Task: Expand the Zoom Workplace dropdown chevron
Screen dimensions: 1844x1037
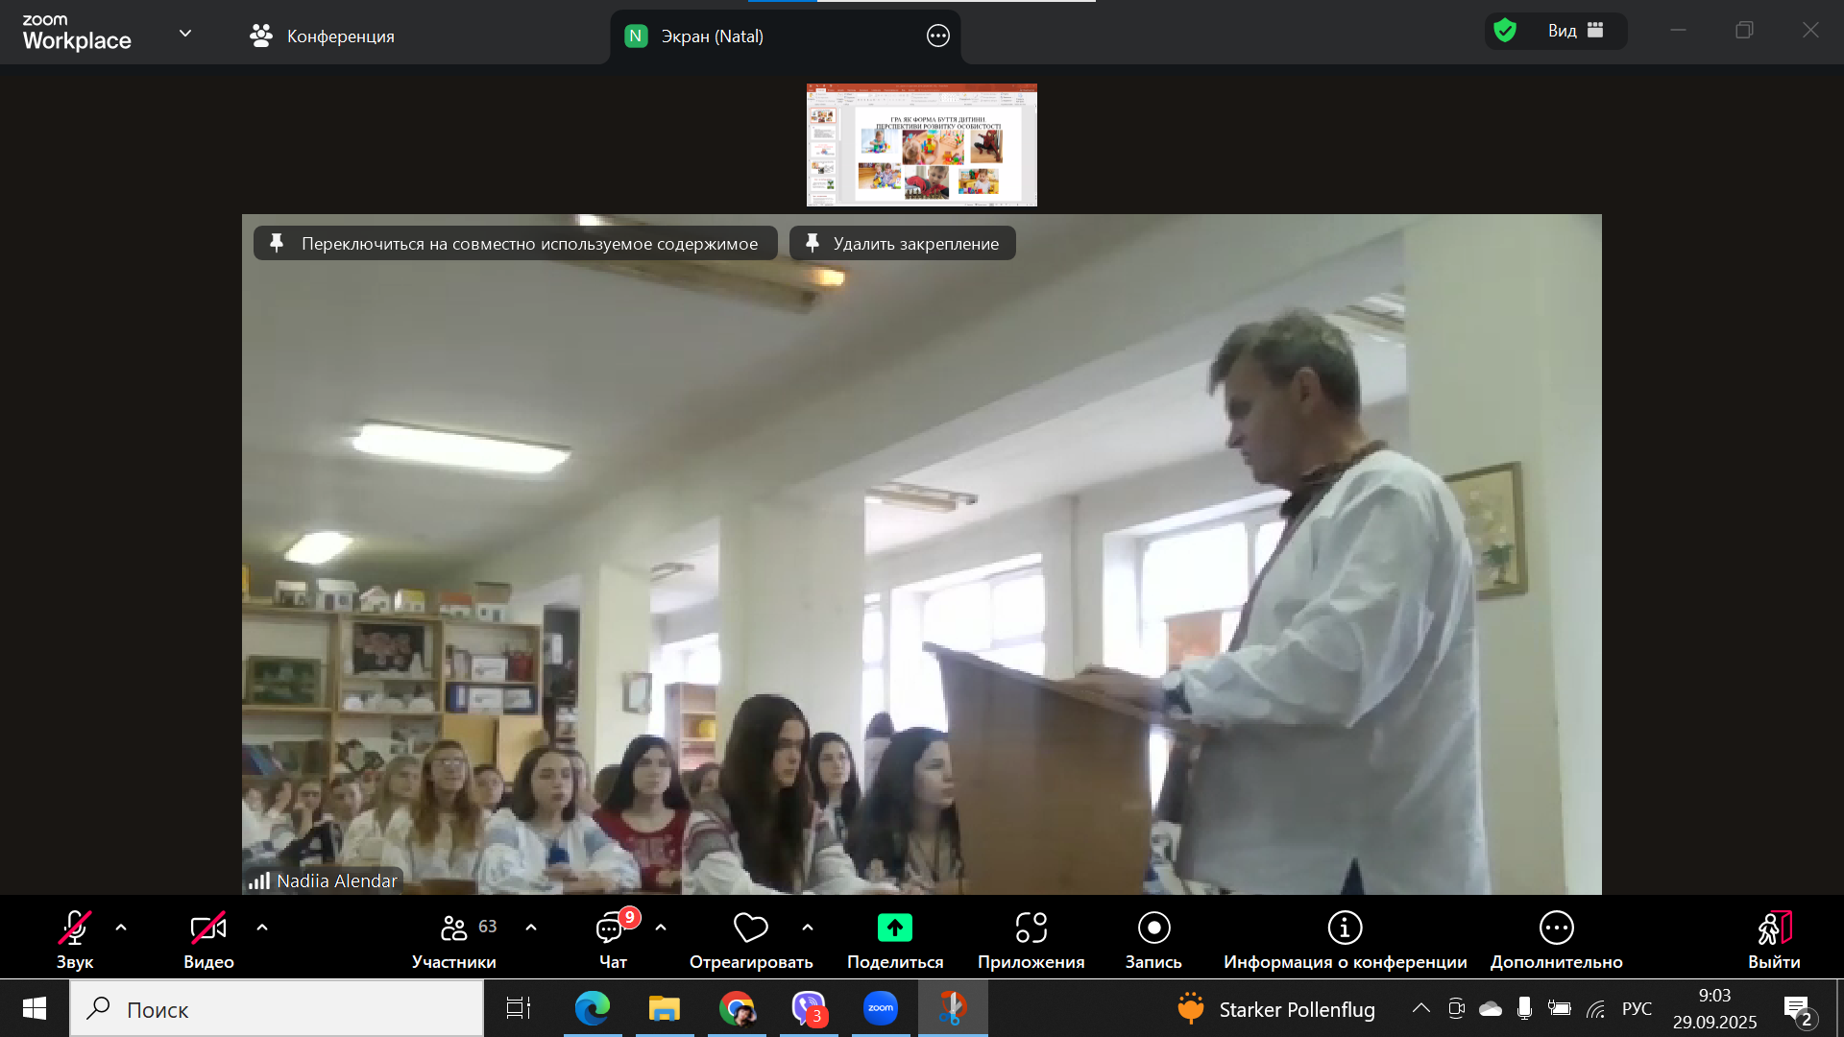Action: pos(185,34)
